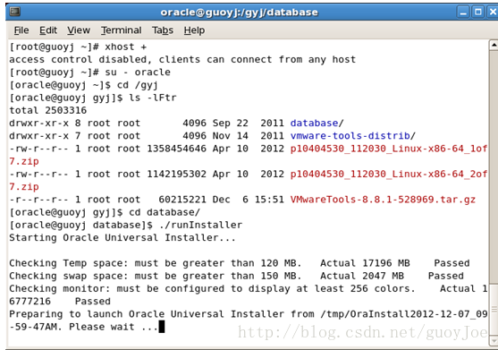The width and height of the screenshot is (498, 350).
Task: Click the 'cd database/' command
Action: point(165,212)
